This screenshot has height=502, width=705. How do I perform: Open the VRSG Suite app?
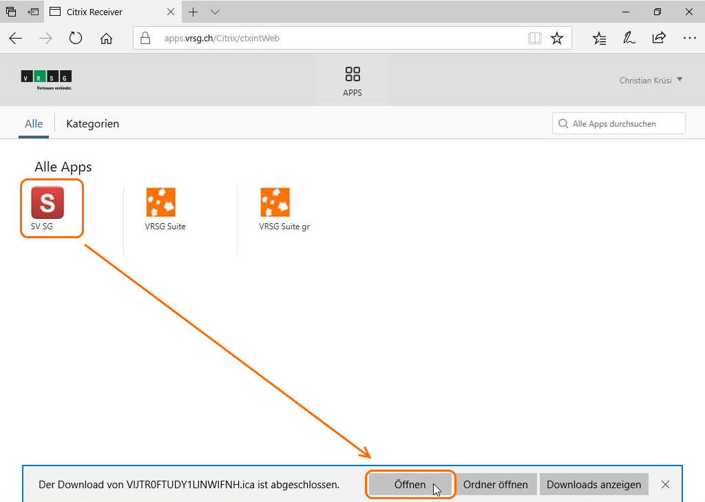coord(160,202)
